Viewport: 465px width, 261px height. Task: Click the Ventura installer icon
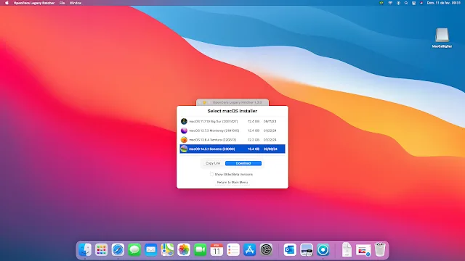pos(184,140)
